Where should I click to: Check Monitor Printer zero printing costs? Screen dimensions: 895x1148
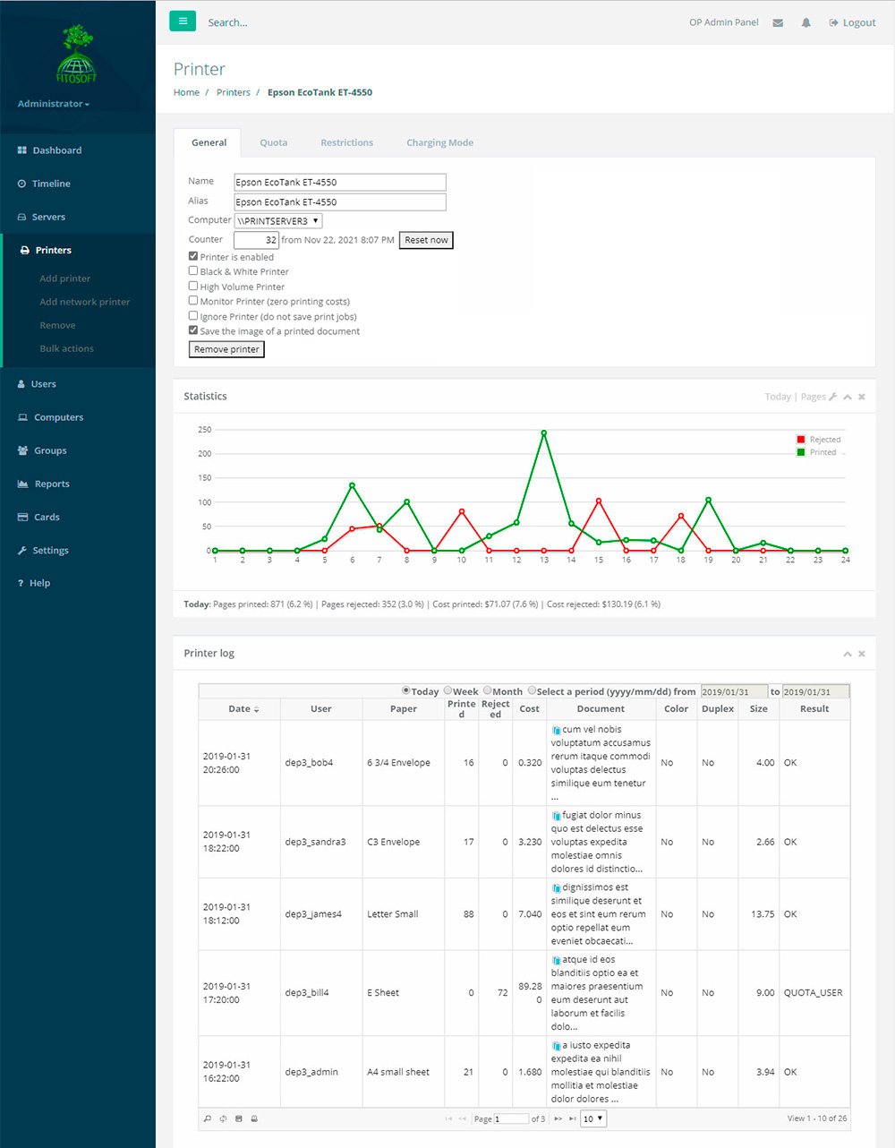pos(193,301)
